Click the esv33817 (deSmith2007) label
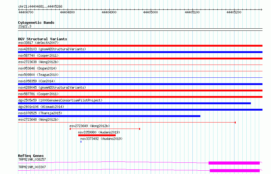 pyautogui.click(x=38, y=43)
